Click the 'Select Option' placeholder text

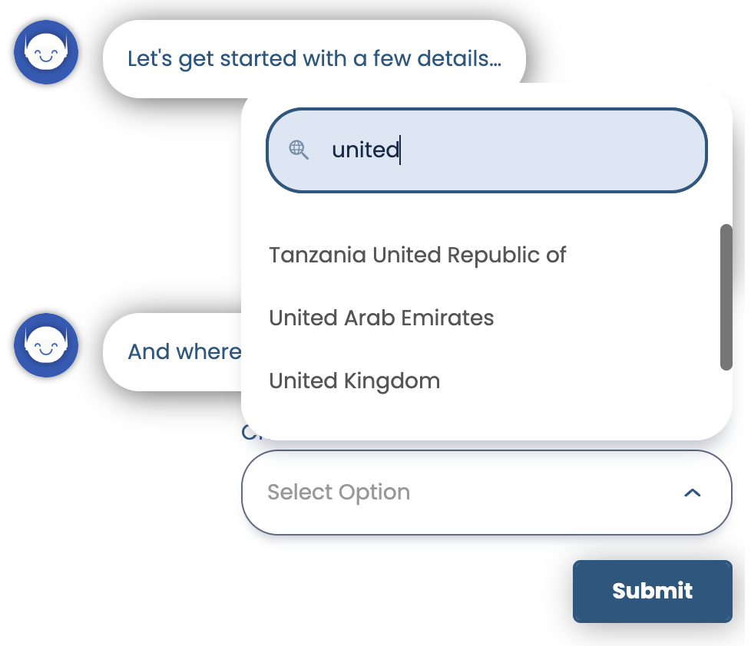pos(338,493)
